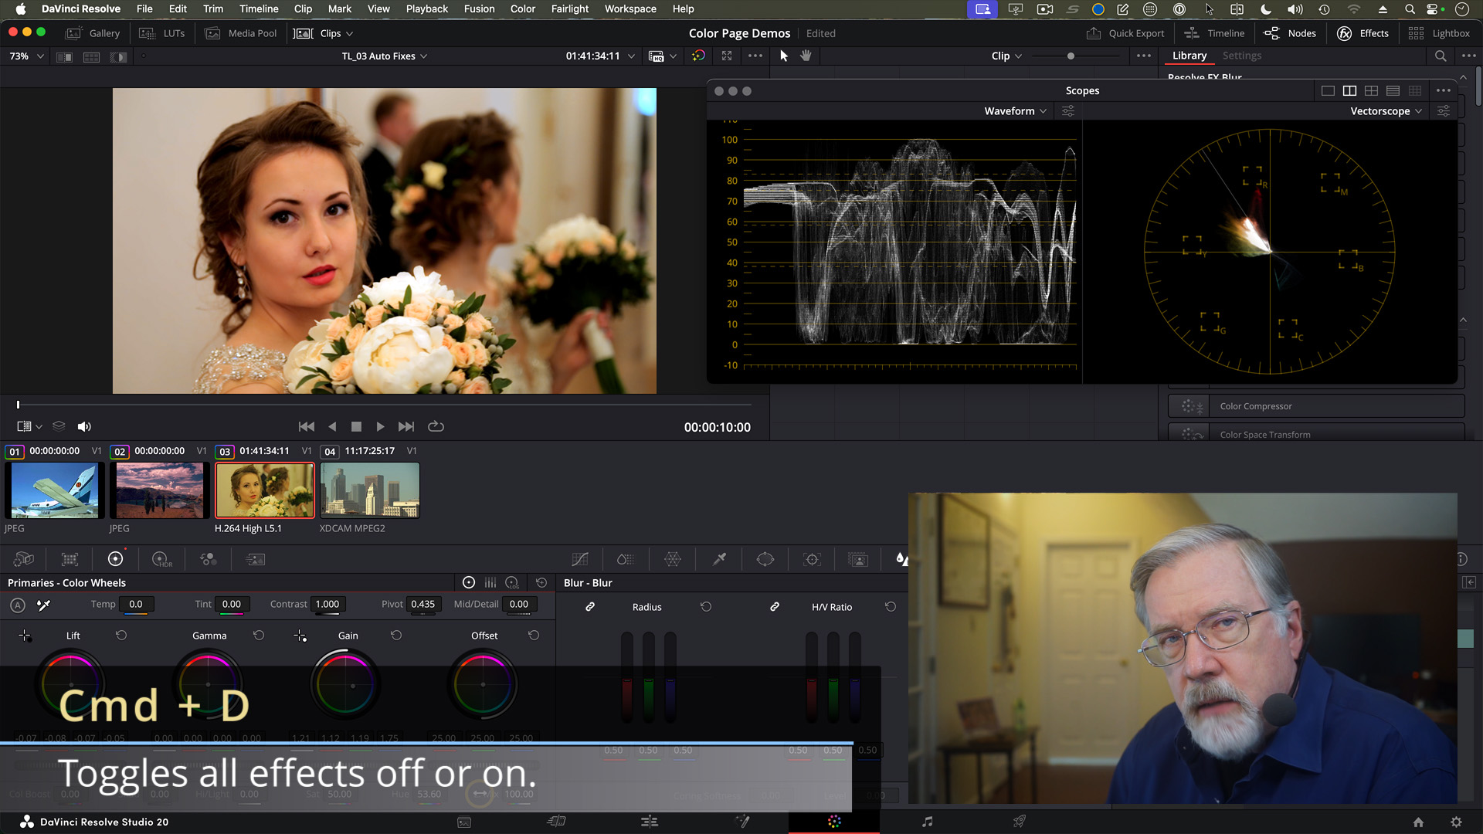Open the Power Window palette

[x=765, y=559]
